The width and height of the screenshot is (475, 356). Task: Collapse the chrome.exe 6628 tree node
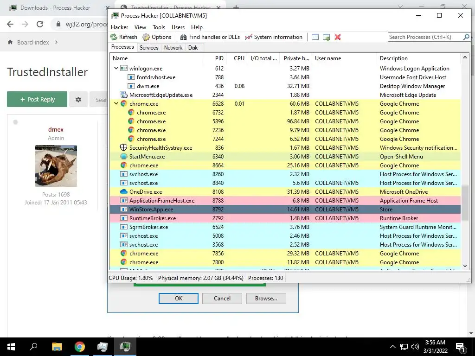tap(116, 103)
